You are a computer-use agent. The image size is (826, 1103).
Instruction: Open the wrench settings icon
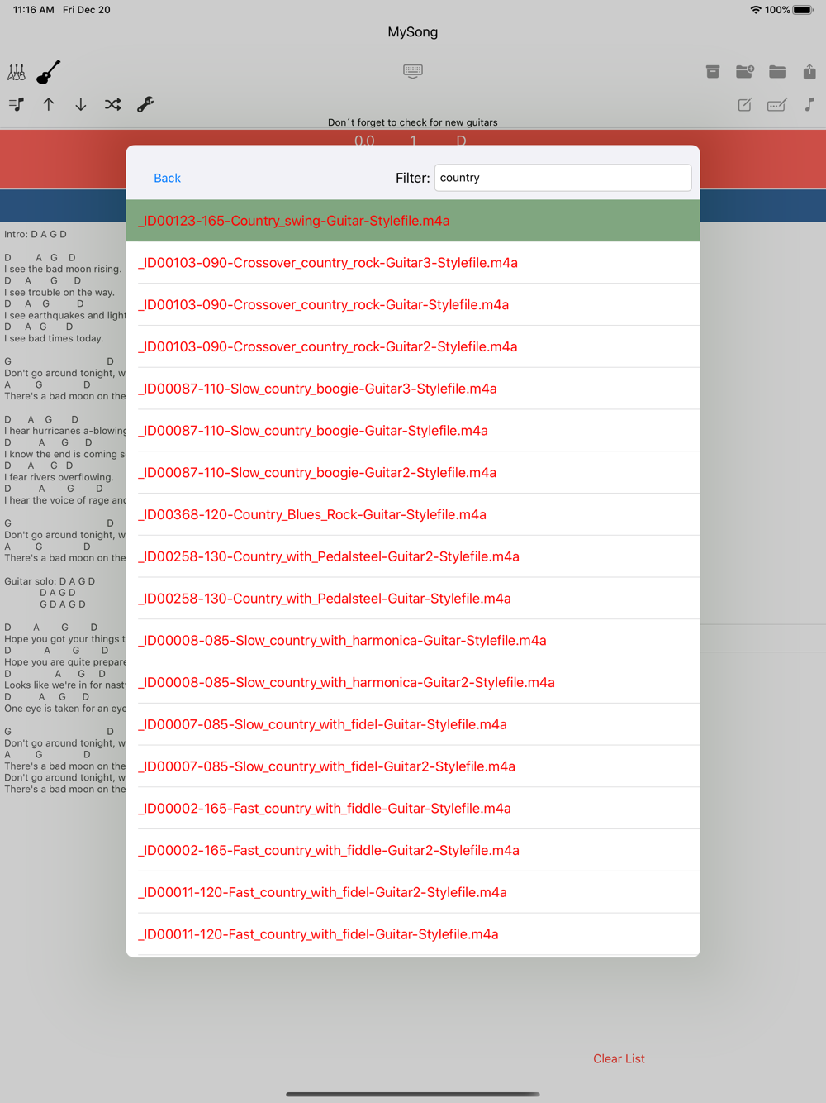(145, 104)
